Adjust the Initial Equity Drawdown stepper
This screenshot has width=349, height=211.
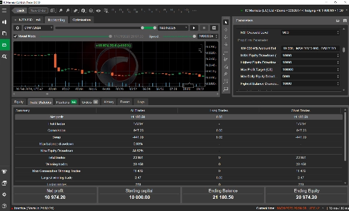(x=338, y=55)
